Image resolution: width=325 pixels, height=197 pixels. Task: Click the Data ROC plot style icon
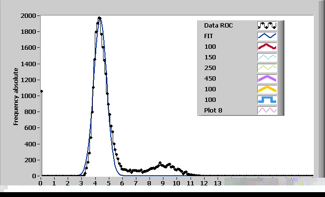266,25
